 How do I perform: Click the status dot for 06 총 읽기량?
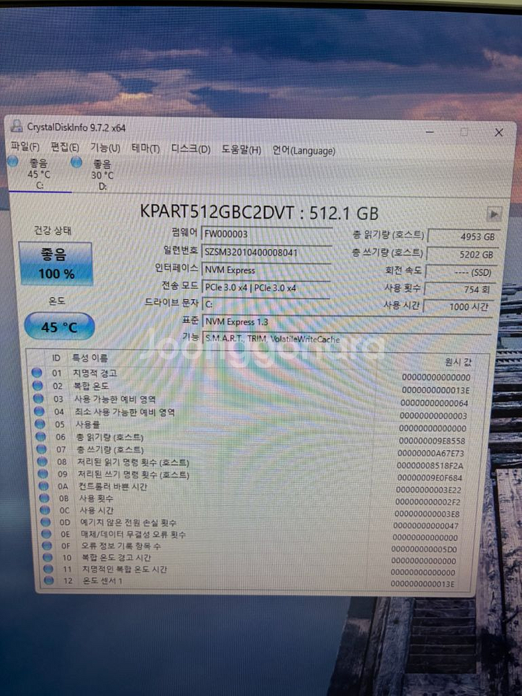tap(41, 437)
